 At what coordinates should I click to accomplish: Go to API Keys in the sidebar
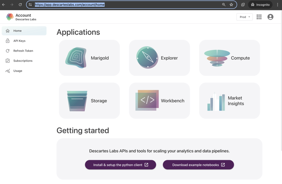point(24,41)
